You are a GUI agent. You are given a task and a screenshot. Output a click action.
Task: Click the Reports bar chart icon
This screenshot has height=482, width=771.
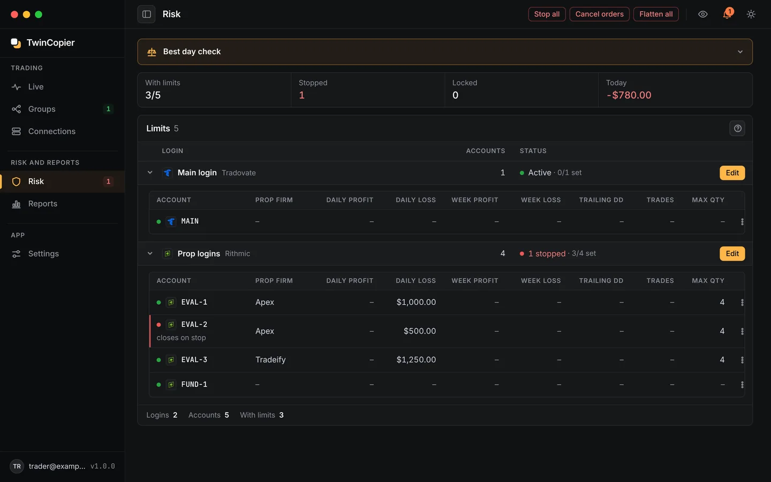click(x=17, y=204)
